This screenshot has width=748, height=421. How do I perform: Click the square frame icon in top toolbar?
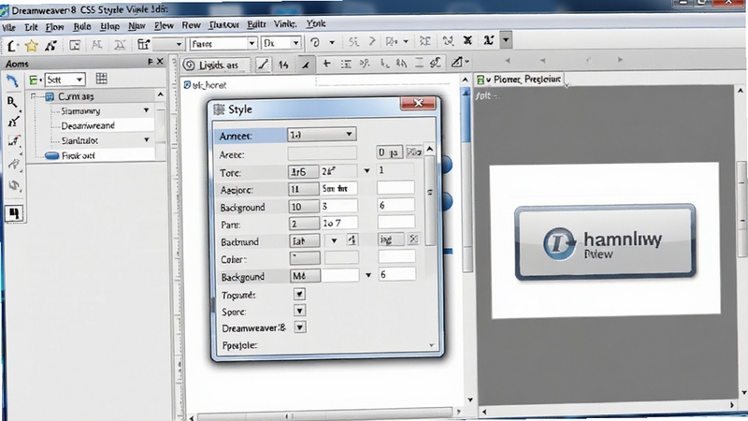(75, 45)
